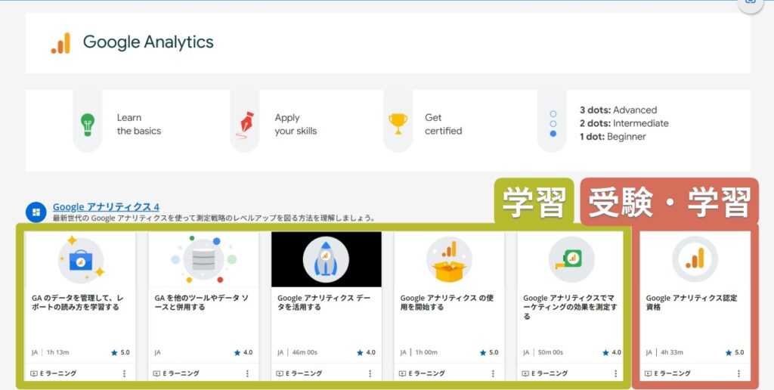Open the rocket Google アナリティクス データを活用する thumbnail
Image resolution: width=774 pixels, height=390 pixels.
[x=326, y=260]
